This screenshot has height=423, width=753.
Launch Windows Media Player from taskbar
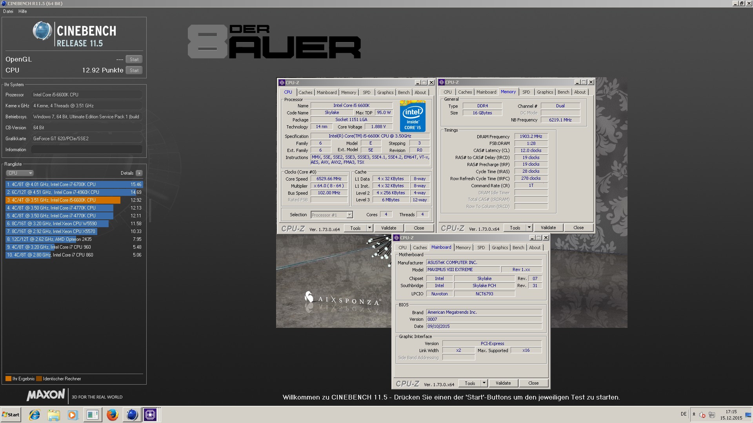[x=73, y=415]
